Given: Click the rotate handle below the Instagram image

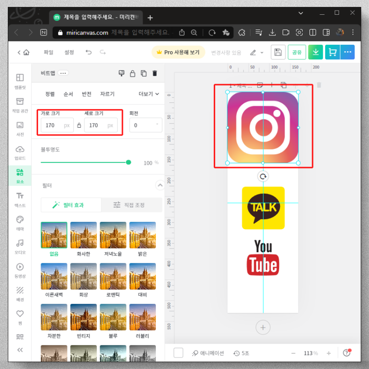Looking at the screenshot, I should click(263, 176).
